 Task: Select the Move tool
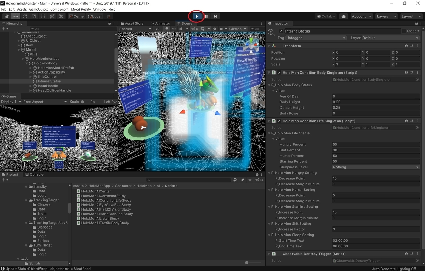16,16
